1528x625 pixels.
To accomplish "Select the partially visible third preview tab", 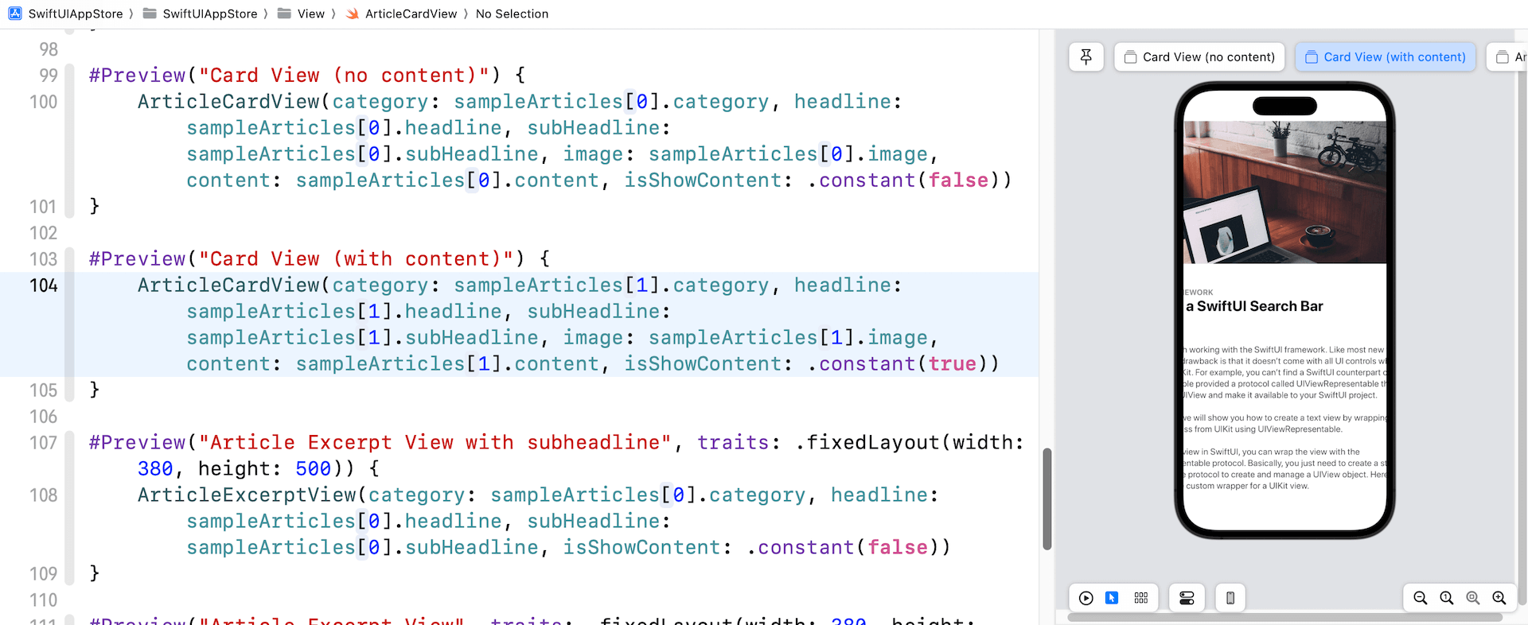I will coord(1507,57).
